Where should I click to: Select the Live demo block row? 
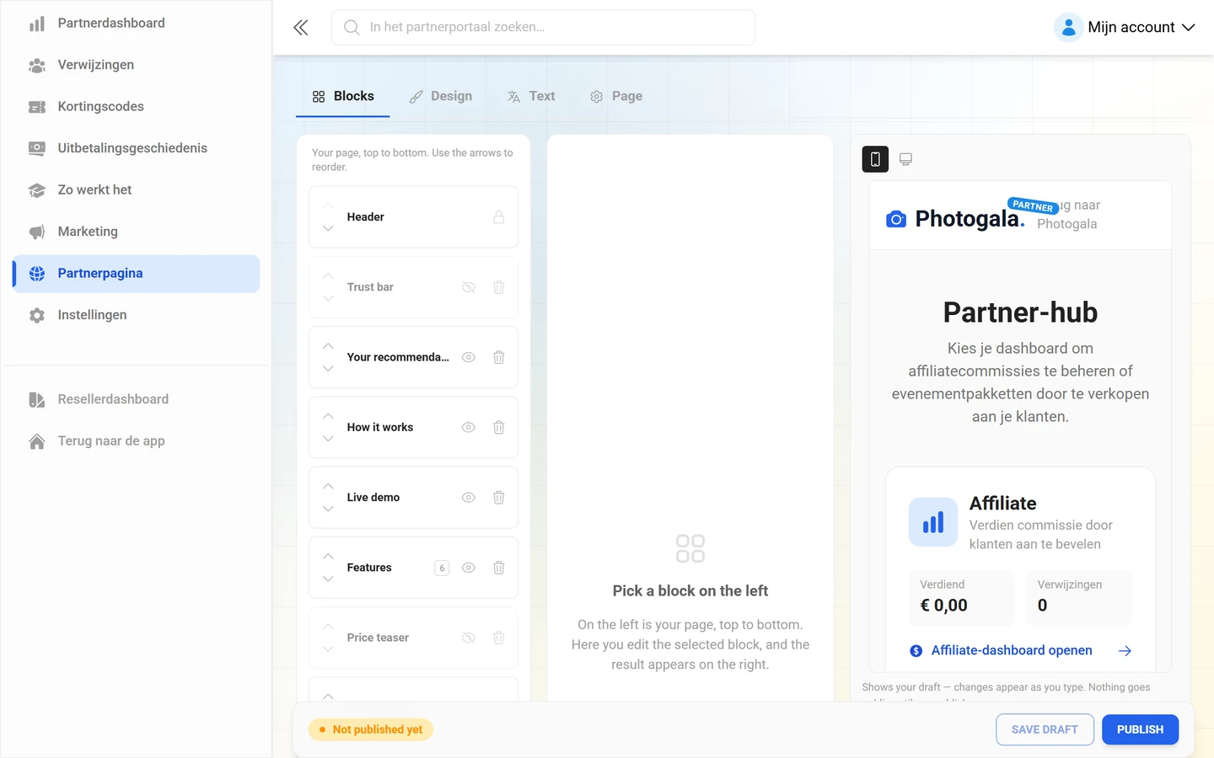tap(413, 498)
